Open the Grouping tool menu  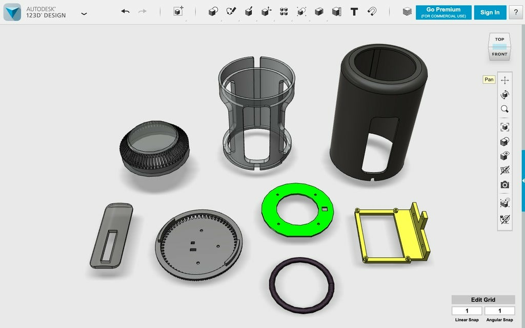pos(301,12)
